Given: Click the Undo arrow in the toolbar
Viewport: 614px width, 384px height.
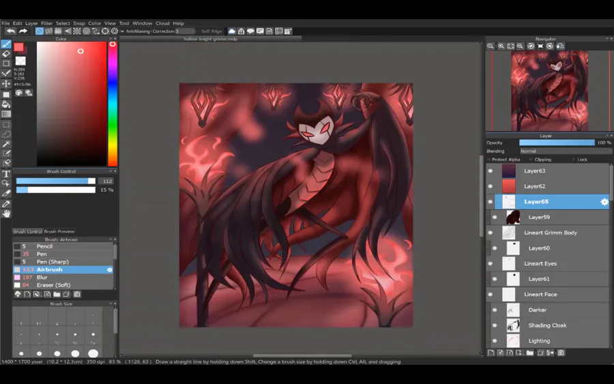Looking at the screenshot, I should point(11,31).
